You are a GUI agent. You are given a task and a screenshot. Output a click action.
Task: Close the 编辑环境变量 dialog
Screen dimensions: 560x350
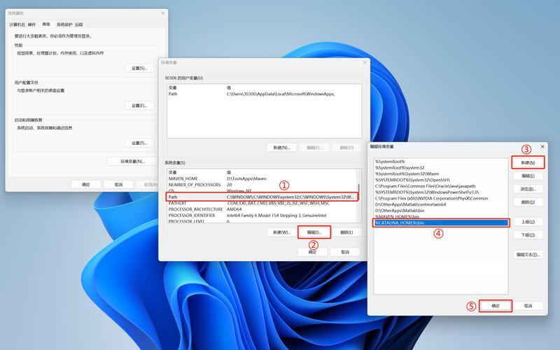542,147
